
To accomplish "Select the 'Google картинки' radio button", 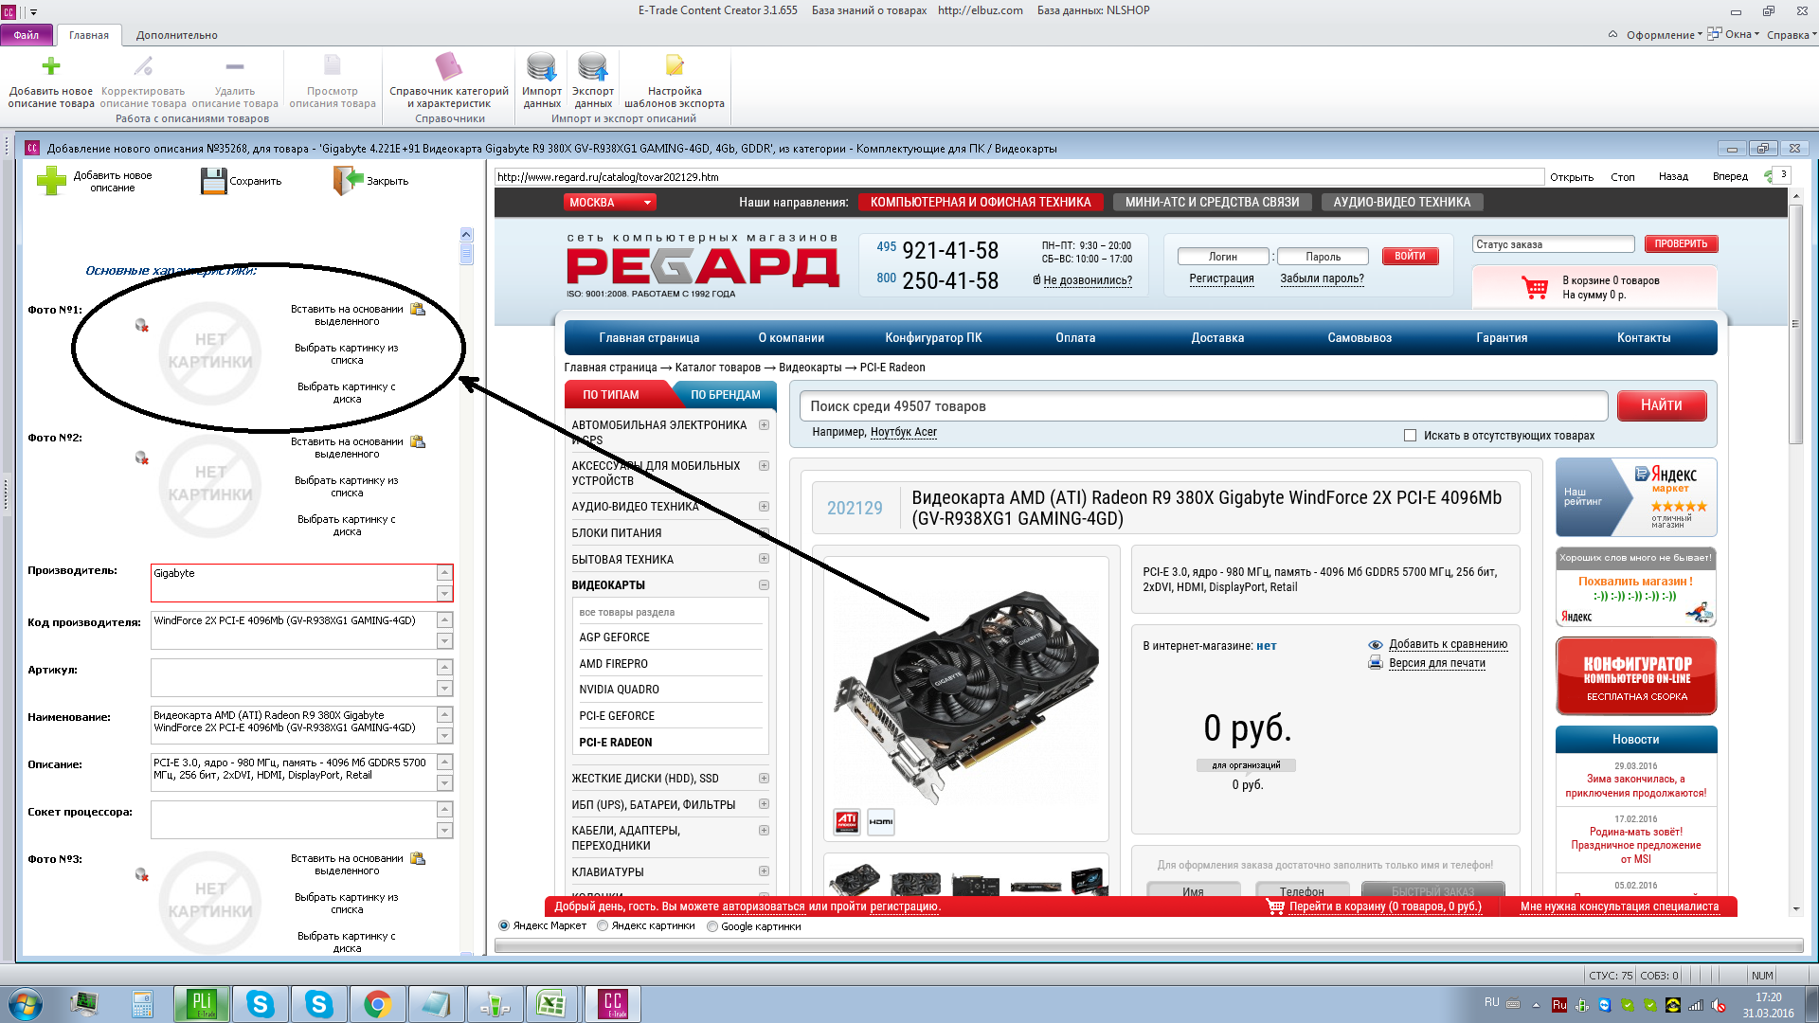I will (712, 926).
